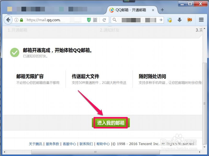The height and width of the screenshot is (156, 209).
Task: Click the vertical scrollbar thumb
Action: coord(204,103)
